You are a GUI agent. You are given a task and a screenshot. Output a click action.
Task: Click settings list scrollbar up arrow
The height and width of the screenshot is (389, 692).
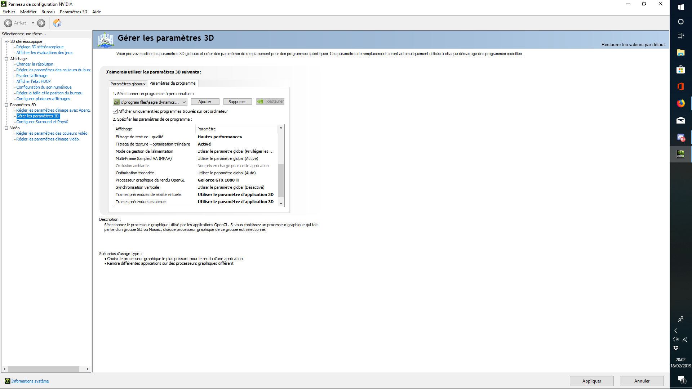pyautogui.click(x=281, y=128)
